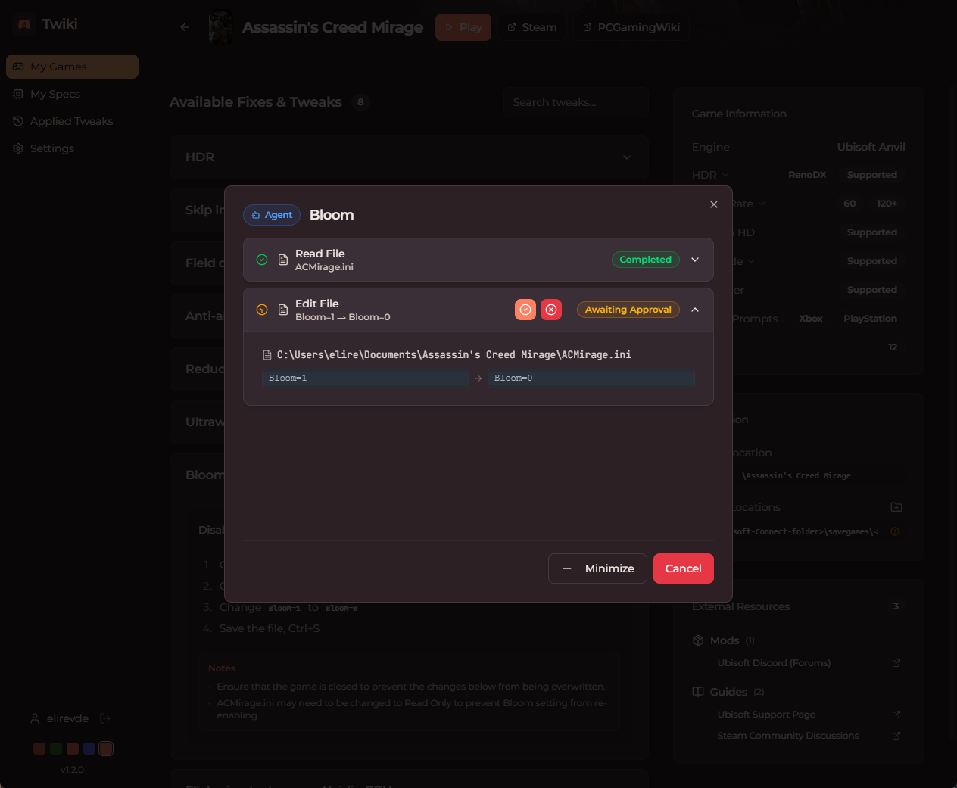Click the Bloom=0 replacement text field
The width and height of the screenshot is (957, 788).
click(x=591, y=377)
